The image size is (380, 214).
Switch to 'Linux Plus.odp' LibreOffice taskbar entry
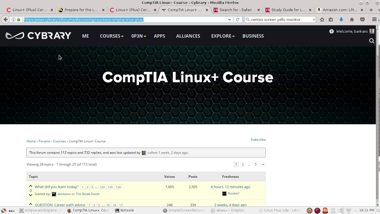tap(280, 210)
